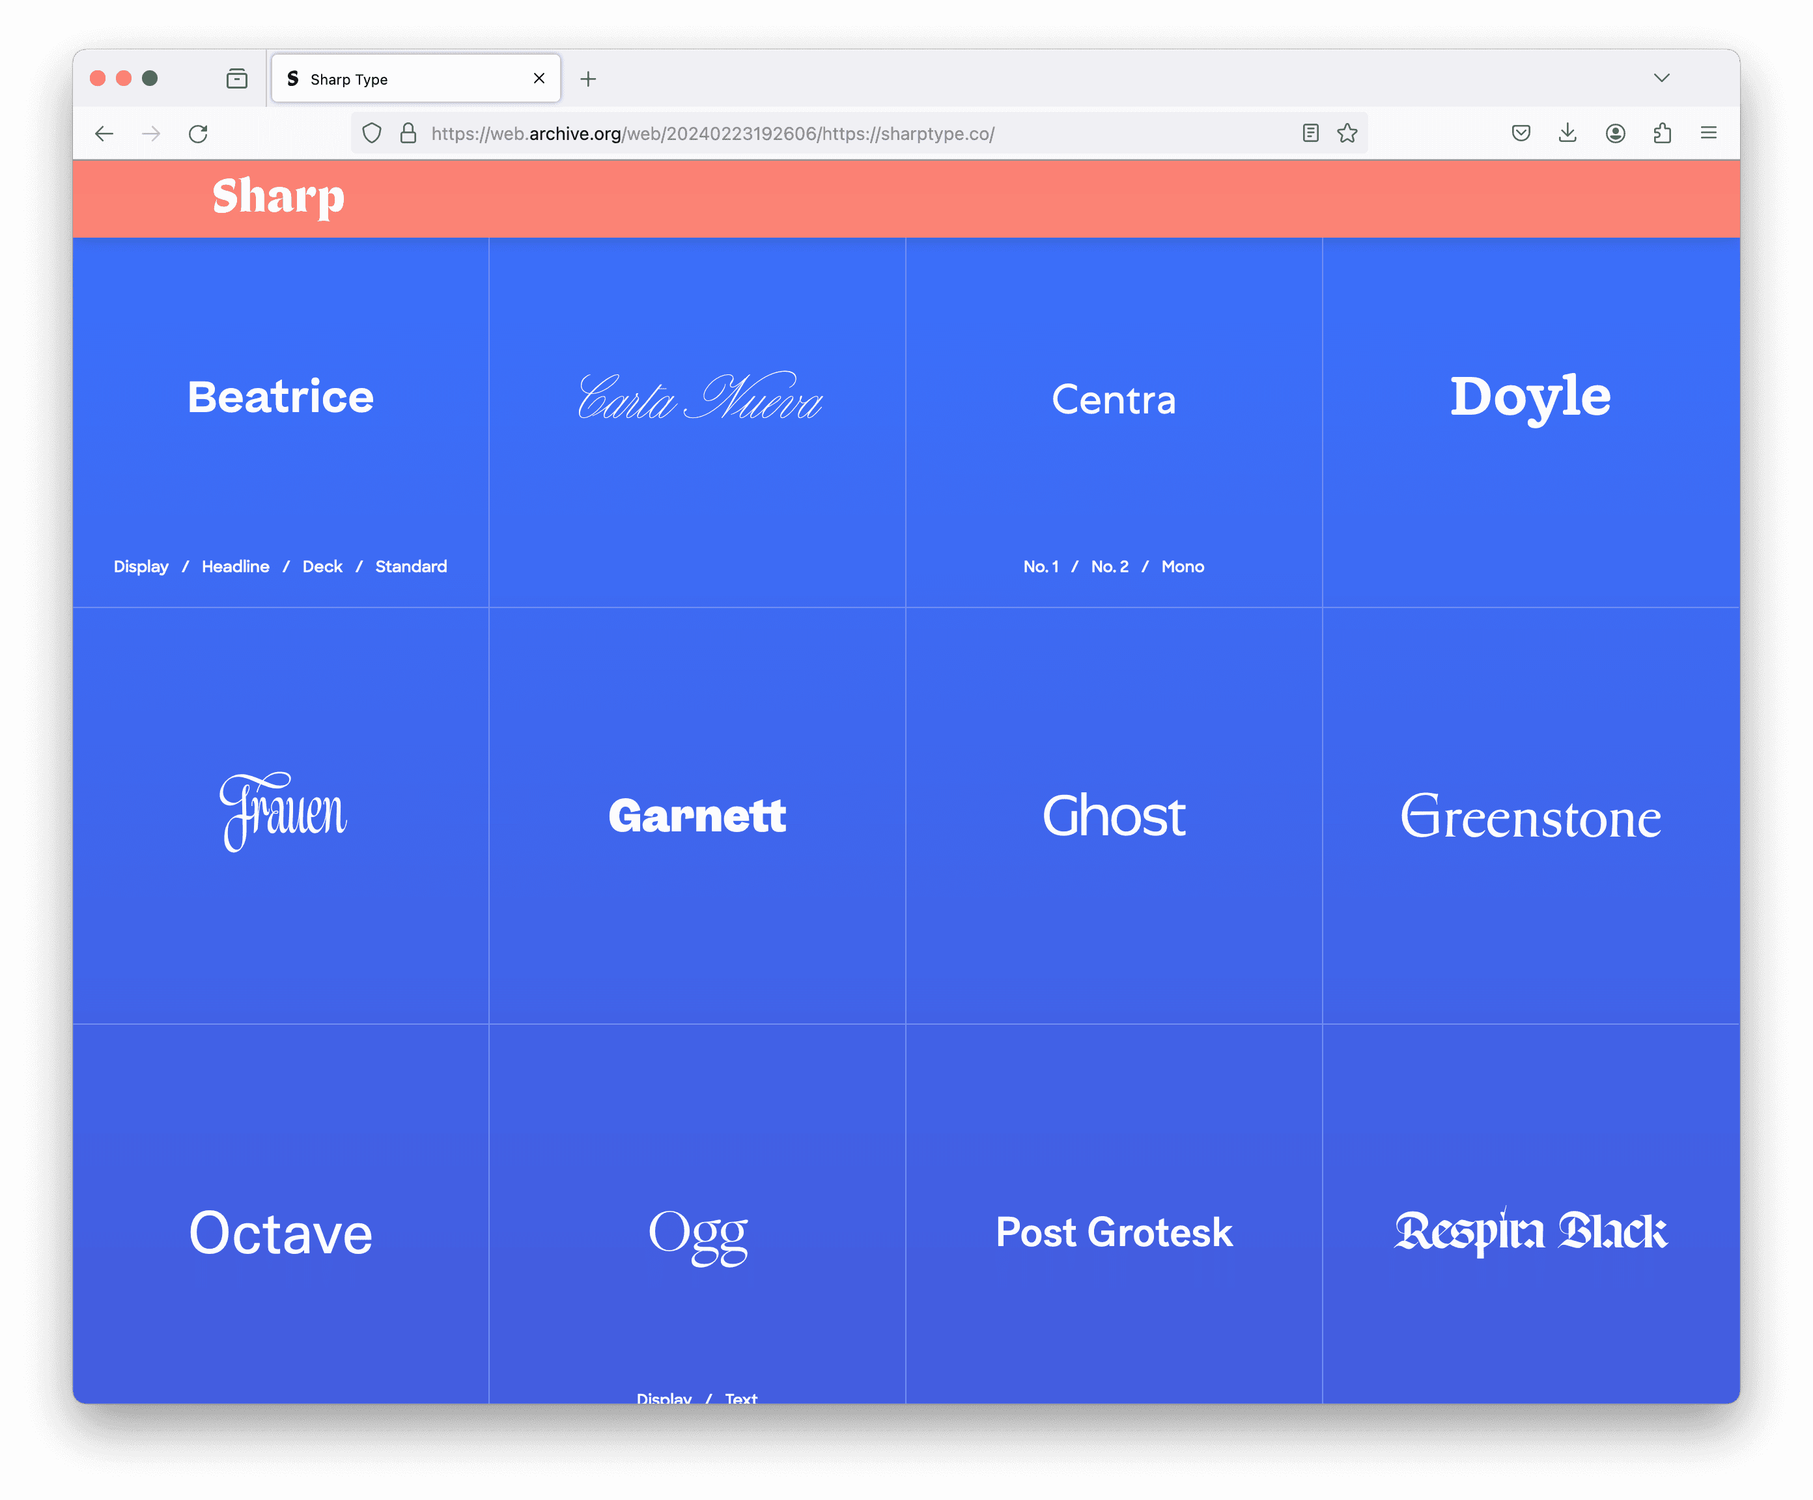This screenshot has height=1500, width=1813.
Task: Open tracking protection shield icon
Action: [x=372, y=133]
